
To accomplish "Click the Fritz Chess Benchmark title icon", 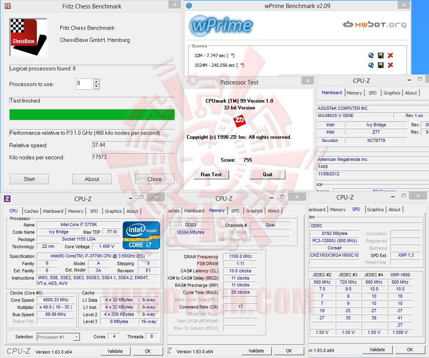I will tap(8, 6).
